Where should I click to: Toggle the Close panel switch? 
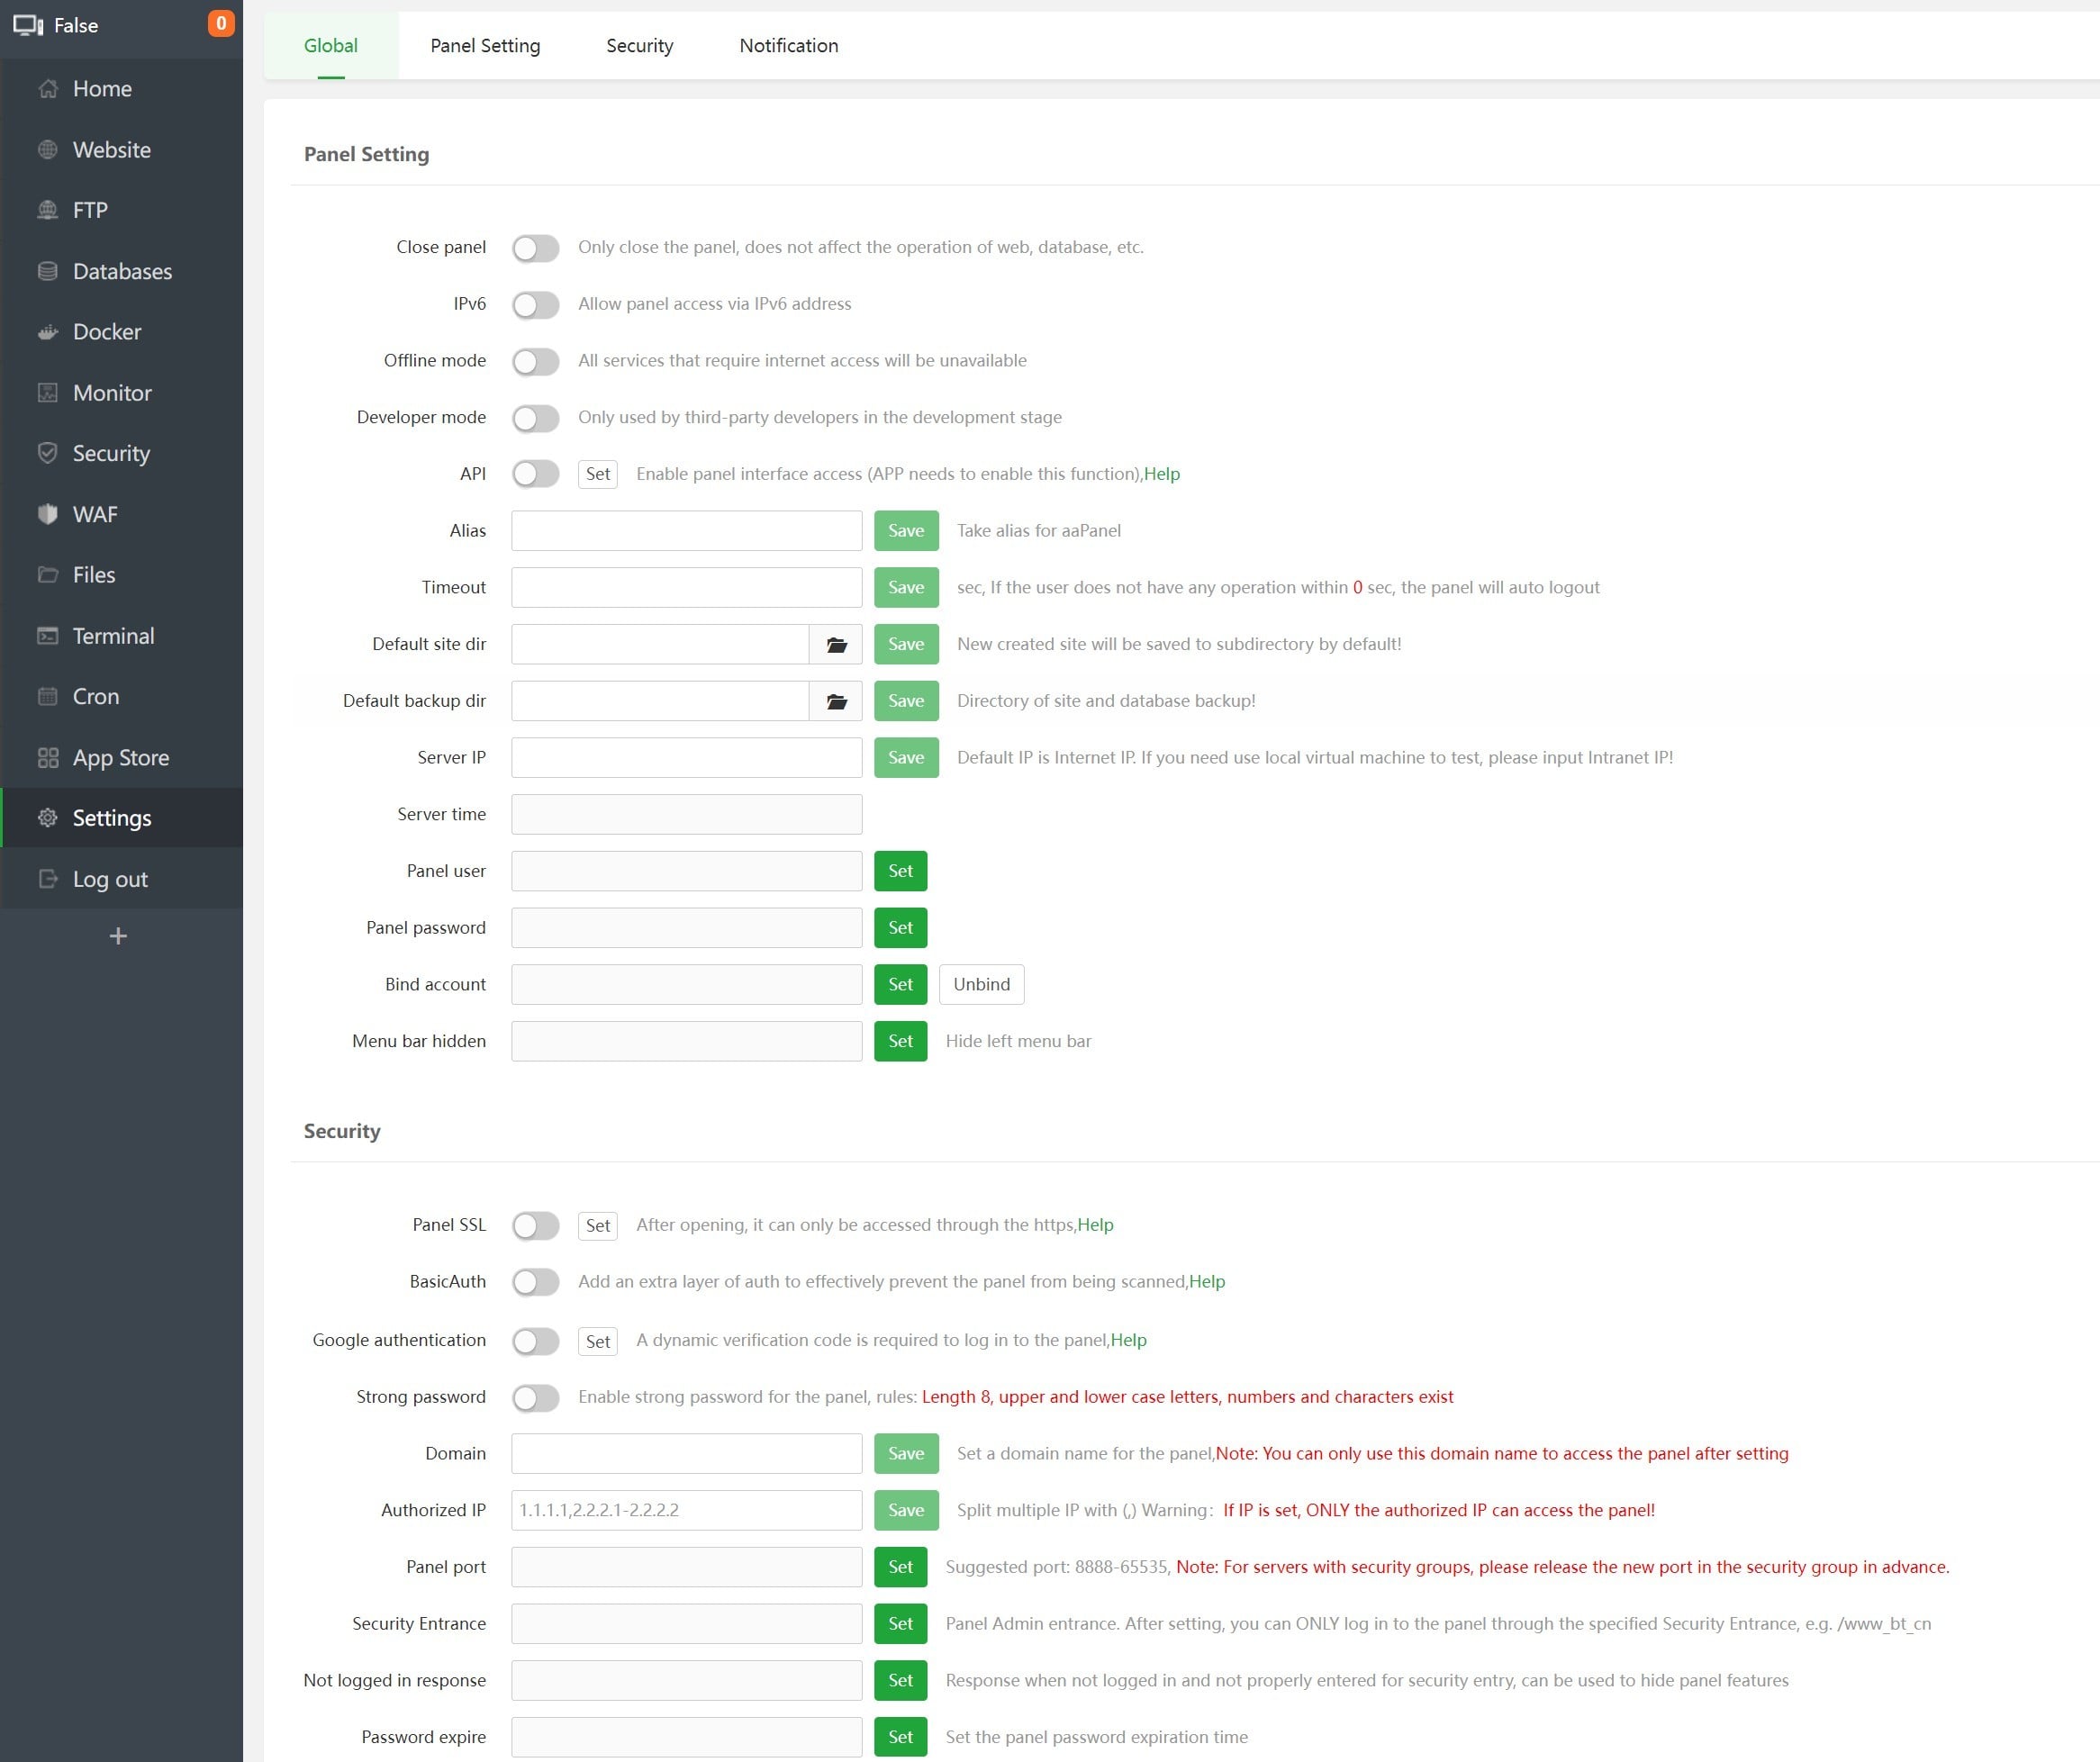tap(535, 248)
